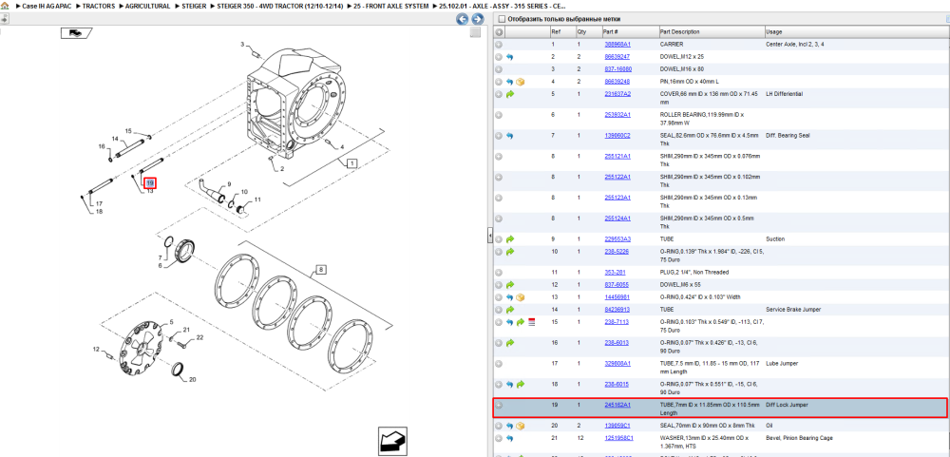950x457 pixels.
Task: Open part number link for CARRIER
Action: tap(617, 45)
